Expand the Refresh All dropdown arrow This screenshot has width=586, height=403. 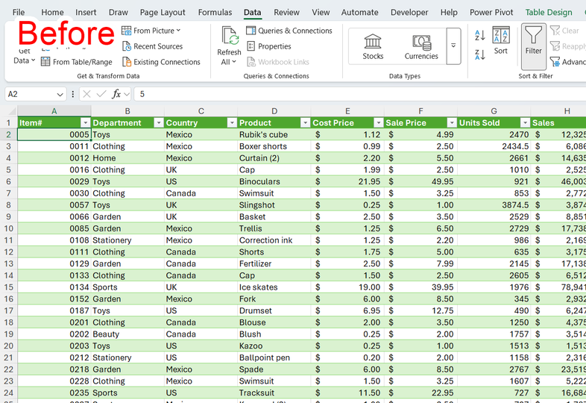(234, 62)
